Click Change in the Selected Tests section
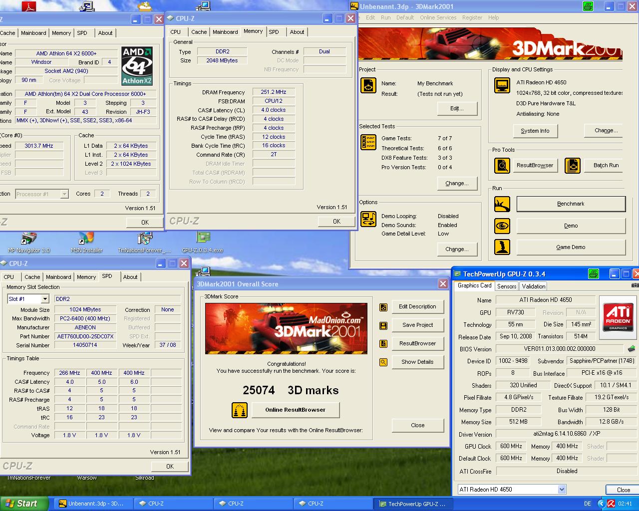Viewport: 639px width, 511px height. click(x=457, y=184)
